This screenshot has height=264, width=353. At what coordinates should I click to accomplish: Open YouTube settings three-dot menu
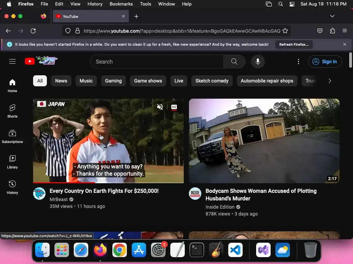click(299, 62)
